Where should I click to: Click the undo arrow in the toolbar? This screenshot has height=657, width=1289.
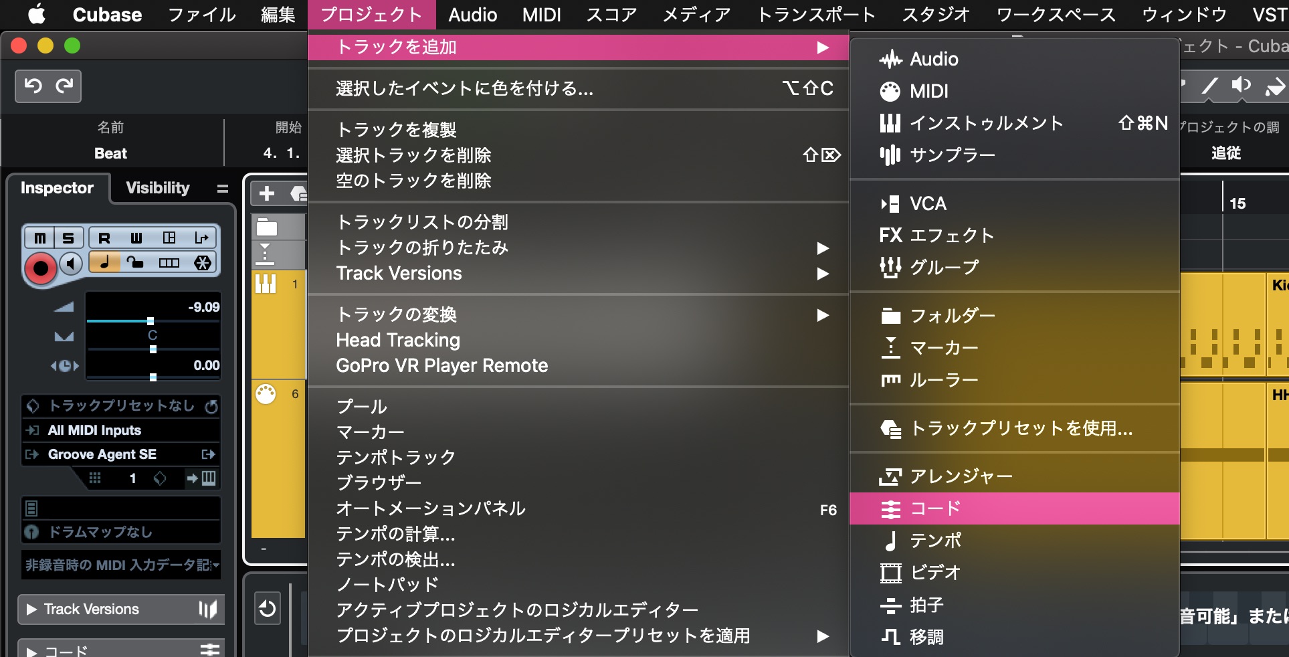33,86
